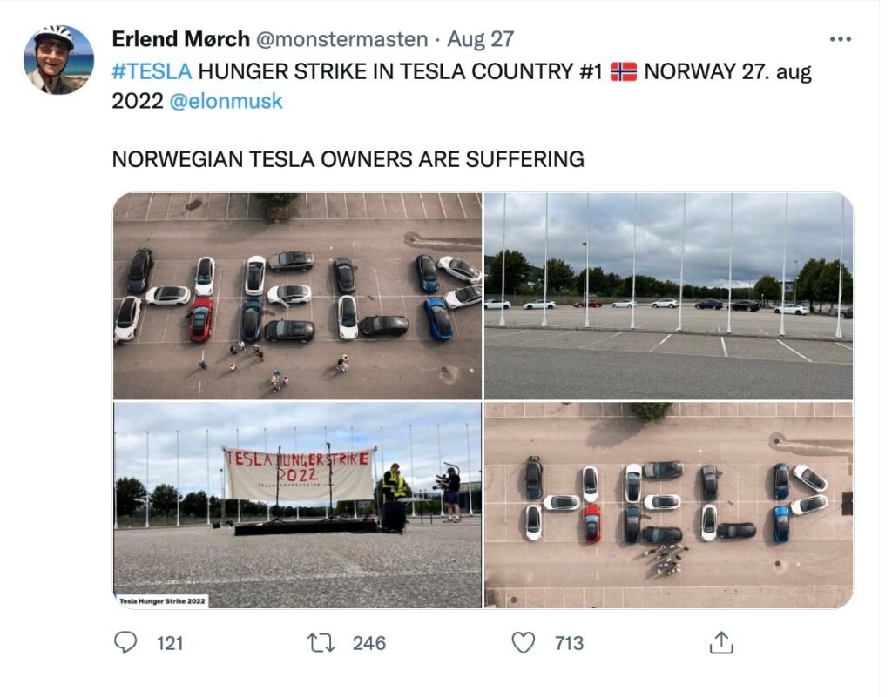Open the overhead HELP cars photo, bottom-right
Image resolution: width=892 pixels, height=697 pixels.
tap(668, 505)
